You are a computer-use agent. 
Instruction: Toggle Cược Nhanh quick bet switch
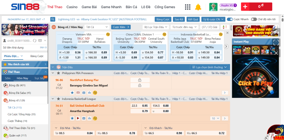coord(230,19)
